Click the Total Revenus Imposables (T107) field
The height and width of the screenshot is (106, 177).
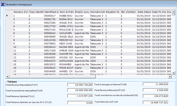click(x=80, y=85)
